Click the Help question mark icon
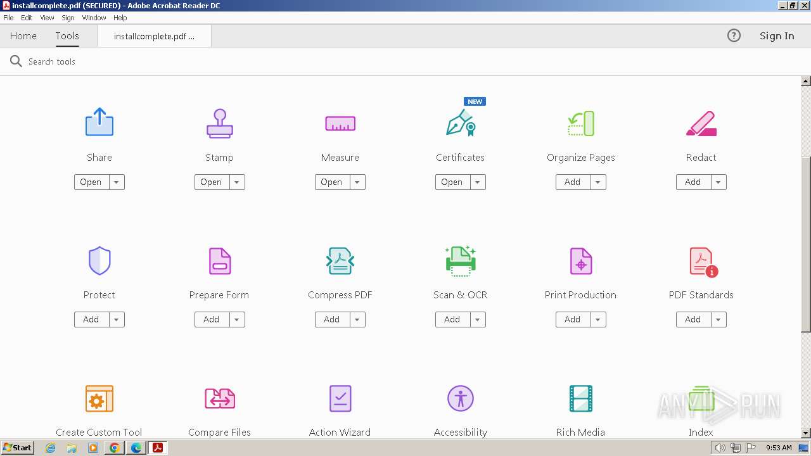811x456 pixels. [x=734, y=35]
